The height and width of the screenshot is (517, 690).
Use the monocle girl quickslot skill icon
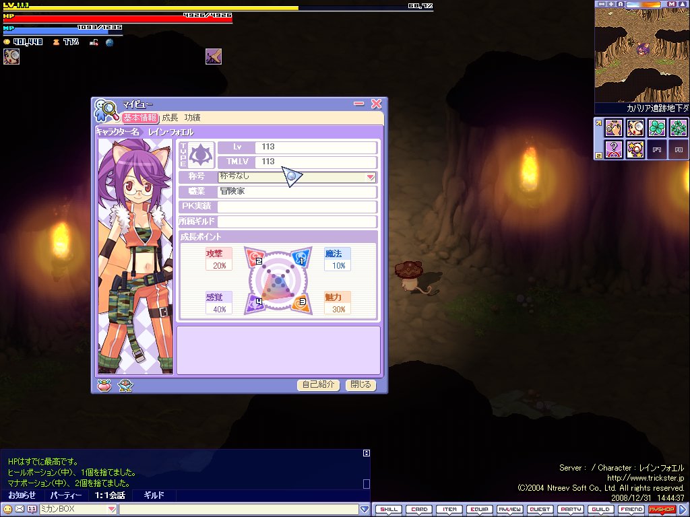tap(635, 128)
